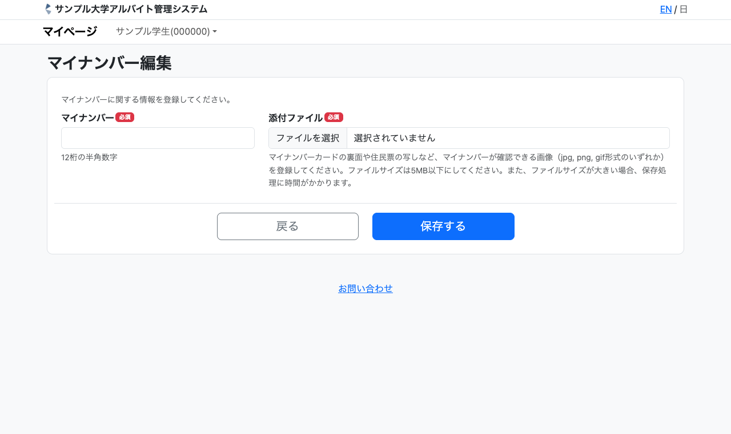Click the red 必須 badge beside 添付ファイル
The height and width of the screenshot is (434, 731).
[x=334, y=117]
